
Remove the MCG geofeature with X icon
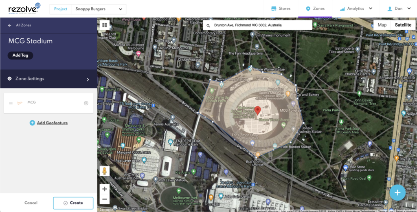86,103
